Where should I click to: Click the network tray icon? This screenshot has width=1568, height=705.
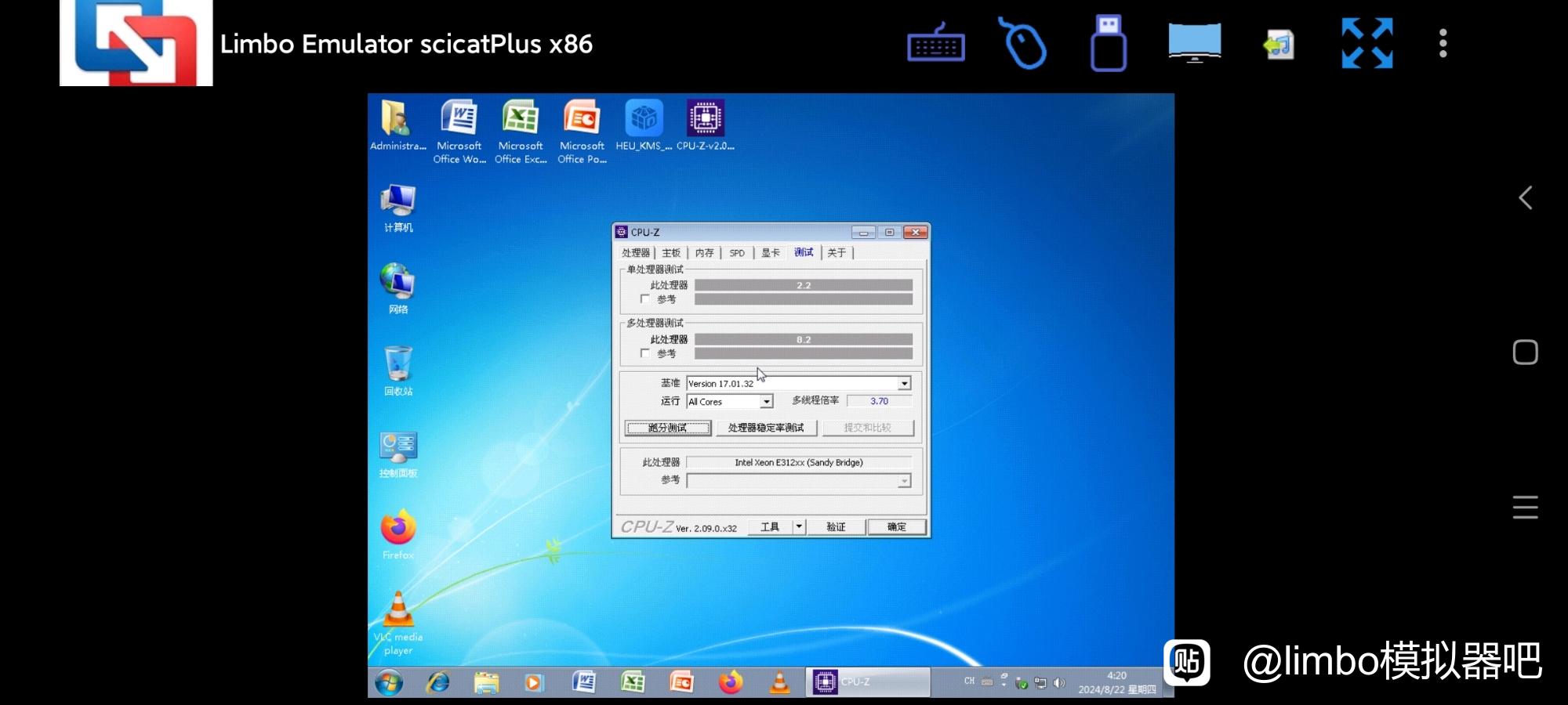1040,683
